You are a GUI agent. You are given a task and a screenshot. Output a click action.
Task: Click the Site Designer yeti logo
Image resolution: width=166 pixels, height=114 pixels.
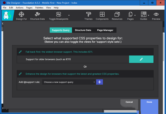pyautogui.click(x=8, y=15)
